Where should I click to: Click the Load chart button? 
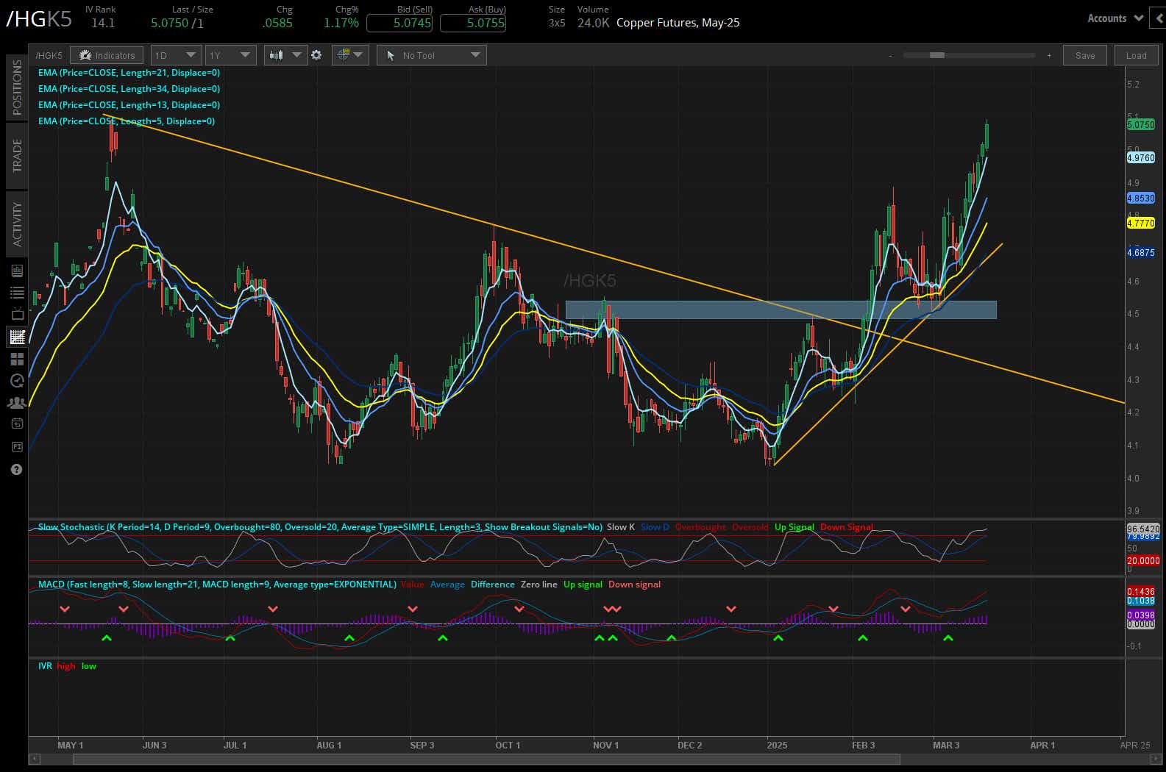1136,55
